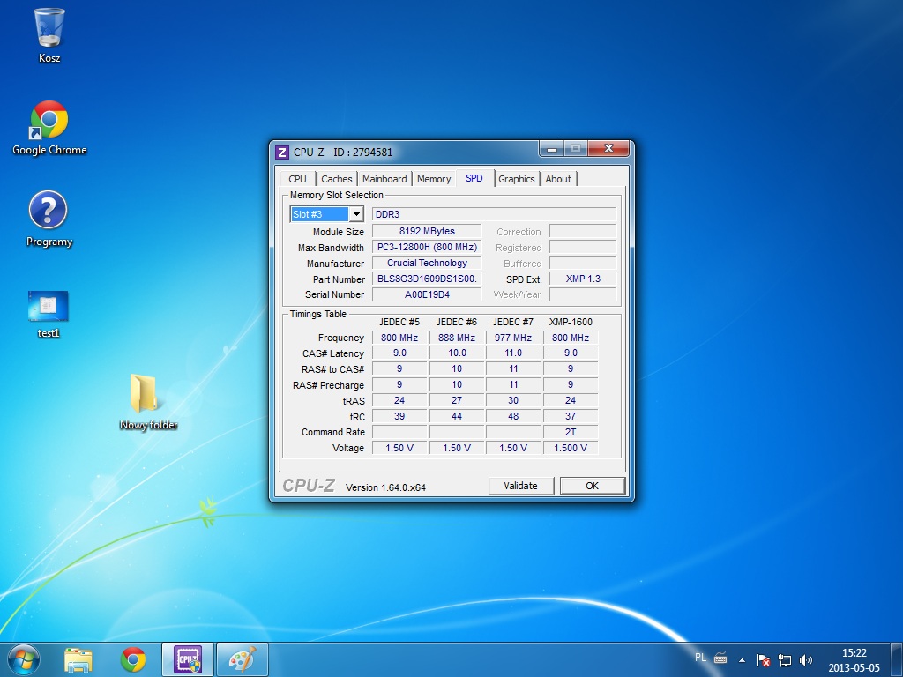
Task: Click the JEDEC #5 column header
Action: 399,322
